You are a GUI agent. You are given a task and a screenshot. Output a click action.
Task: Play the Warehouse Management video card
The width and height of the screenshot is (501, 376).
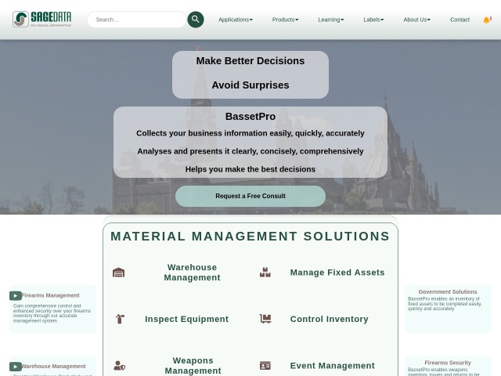click(16, 367)
